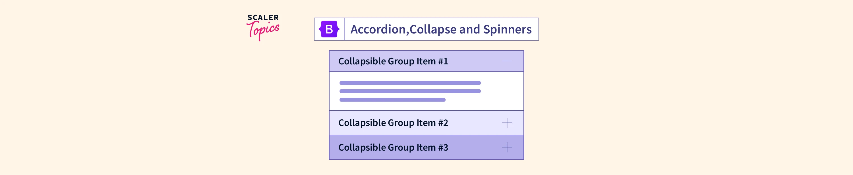Click empty header space between item #2 label and plus

(475, 123)
